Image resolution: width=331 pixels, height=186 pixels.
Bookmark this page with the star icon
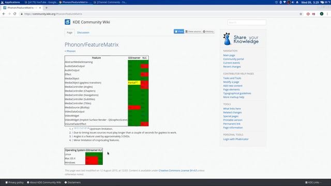click(301, 14)
